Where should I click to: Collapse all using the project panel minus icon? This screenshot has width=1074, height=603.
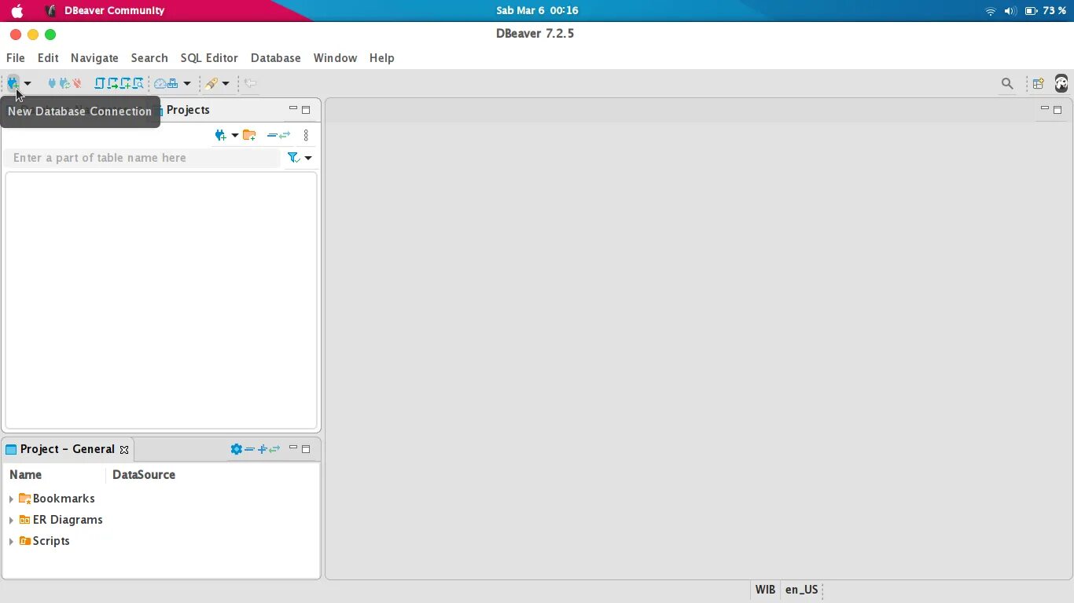[x=249, y=449]
